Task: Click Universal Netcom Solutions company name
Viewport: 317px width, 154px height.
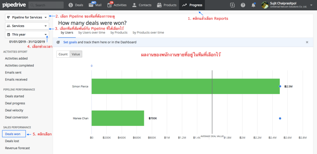Action: (288, 7)
